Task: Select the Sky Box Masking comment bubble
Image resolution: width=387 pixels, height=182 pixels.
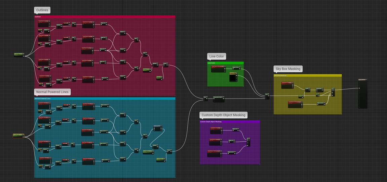Action: pos(288,69)
